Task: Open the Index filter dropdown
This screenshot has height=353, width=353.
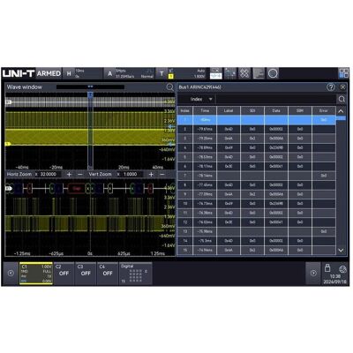Action: tap(201, 99)
